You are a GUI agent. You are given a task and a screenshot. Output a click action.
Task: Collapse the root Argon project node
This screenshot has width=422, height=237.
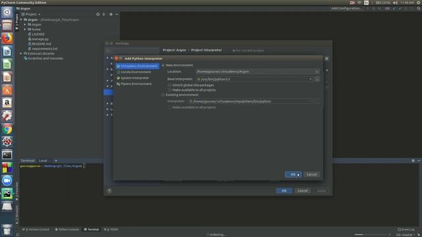click(x=21, y=20)
